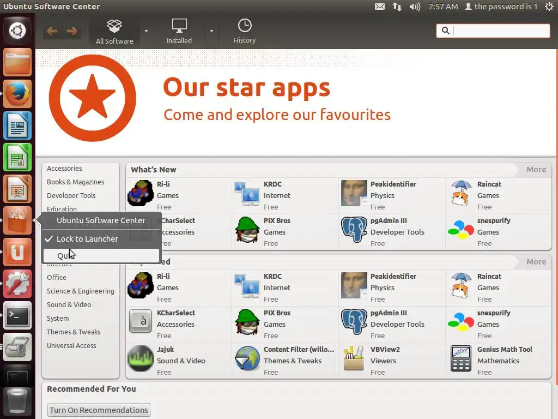Image resolution: width=558 pixels, height=419 pixels.
Task: Open the Universal Access category
Action: point(71,345)
